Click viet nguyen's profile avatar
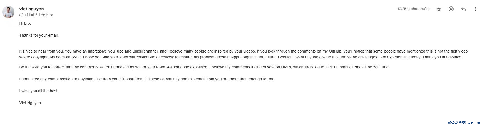The image size is (482, 127). tap(8, 12)
